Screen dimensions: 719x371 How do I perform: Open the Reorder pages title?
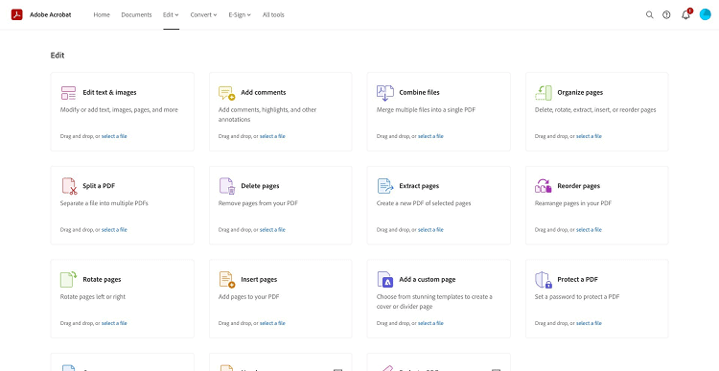[x=579, y=186]
